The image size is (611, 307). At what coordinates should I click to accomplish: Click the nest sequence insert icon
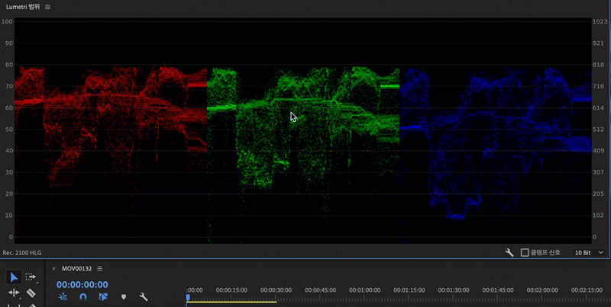[x=63, y=297]
